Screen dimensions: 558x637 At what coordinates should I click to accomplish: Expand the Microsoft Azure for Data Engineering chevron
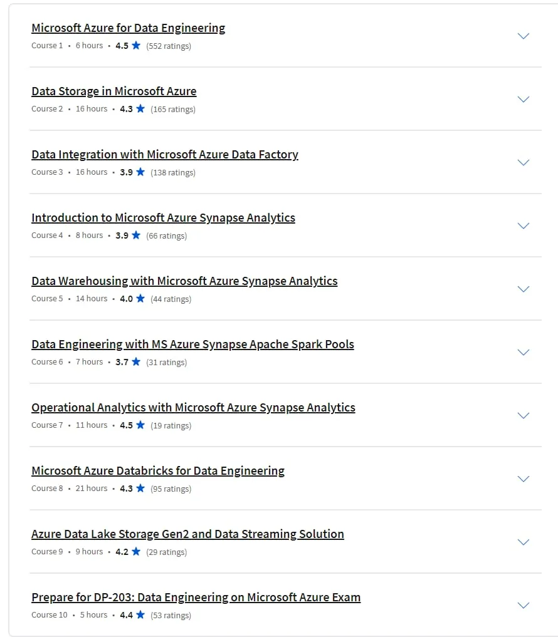tap(523, 36)
